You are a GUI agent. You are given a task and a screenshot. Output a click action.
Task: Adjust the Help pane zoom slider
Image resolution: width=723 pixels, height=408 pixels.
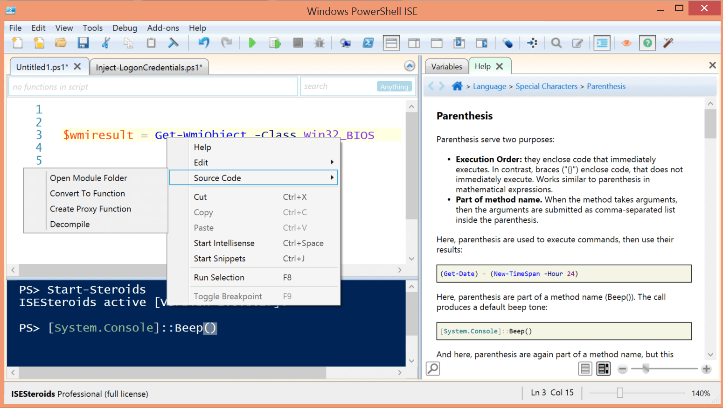[x=646, y=369]
